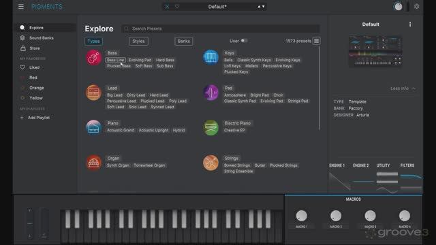The height and width of the screenshot is (245, 436).
Task: Open the Filters tab
Action: pos(407,165)
